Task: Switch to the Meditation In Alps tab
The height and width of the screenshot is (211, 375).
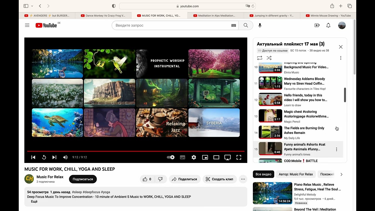Action: [x=216, y=16]
